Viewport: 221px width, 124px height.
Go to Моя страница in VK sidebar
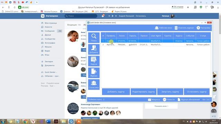point(49,23)
